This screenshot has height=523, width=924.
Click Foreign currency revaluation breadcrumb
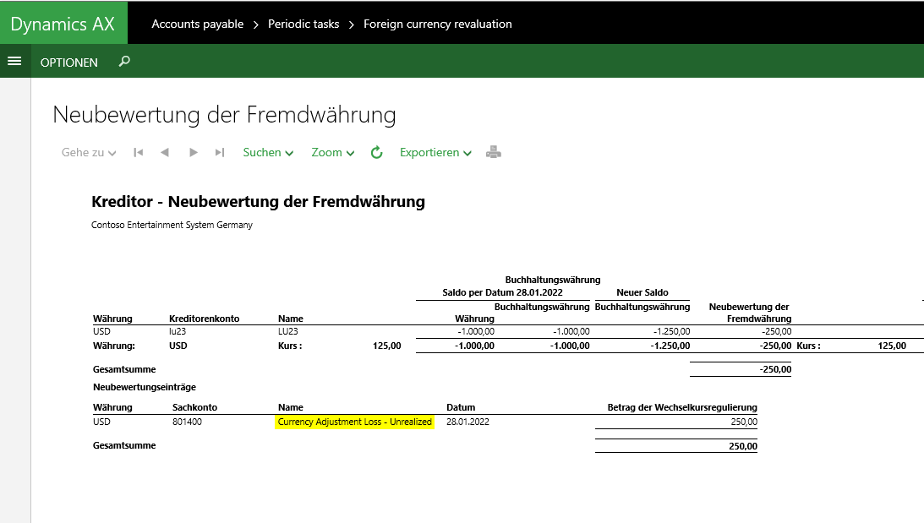437,24
